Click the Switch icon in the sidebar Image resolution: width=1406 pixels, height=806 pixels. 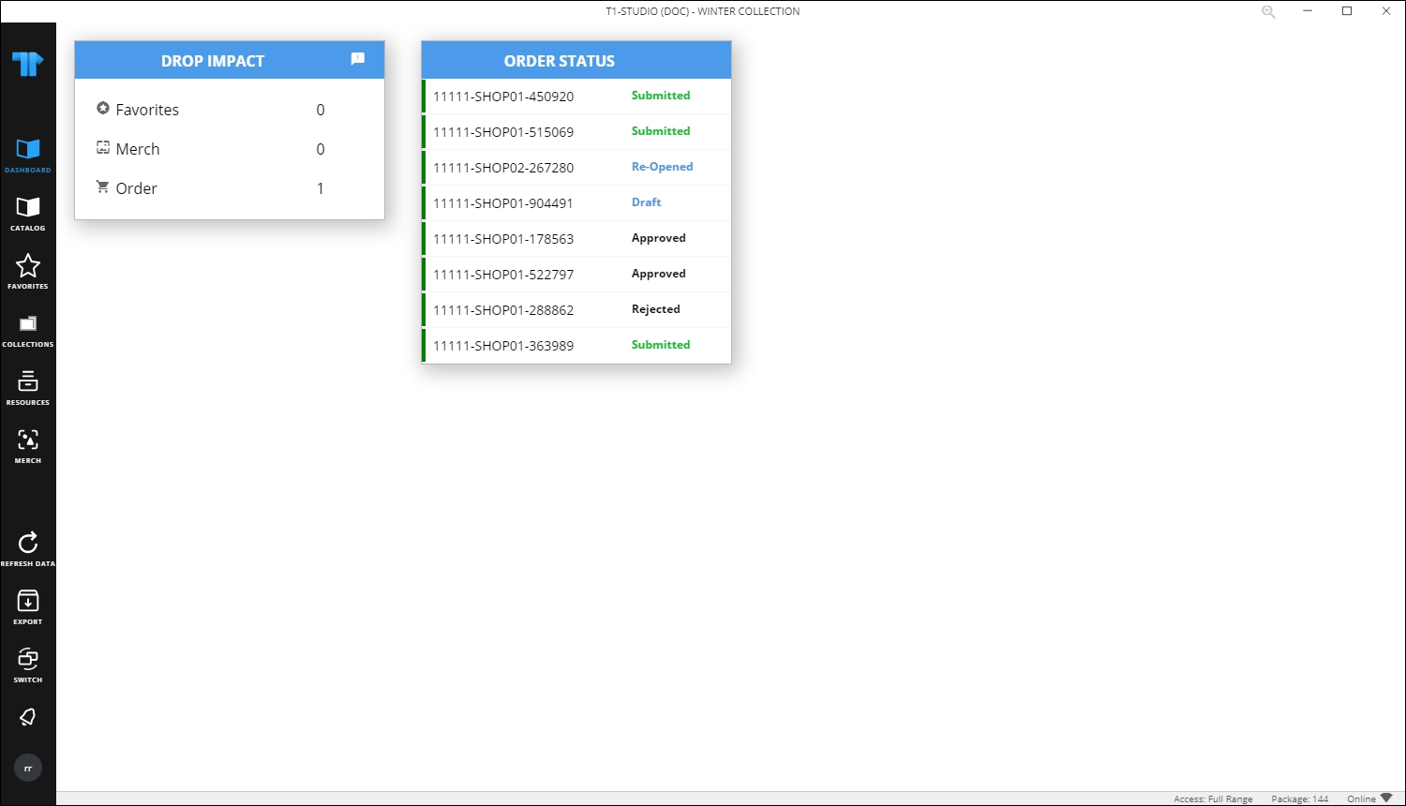point(28,661)
